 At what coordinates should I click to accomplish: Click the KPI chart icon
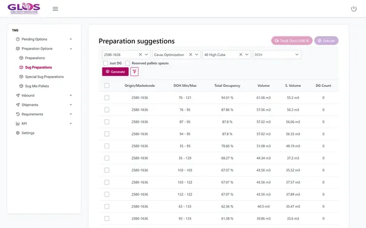(18, 123)
